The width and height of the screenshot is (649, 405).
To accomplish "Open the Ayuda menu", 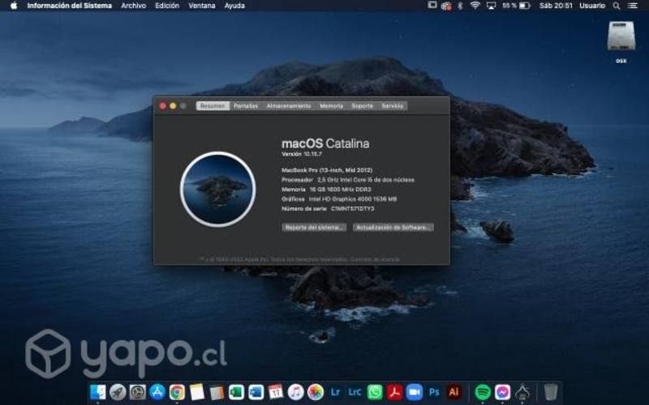I will tap(234, 6).
